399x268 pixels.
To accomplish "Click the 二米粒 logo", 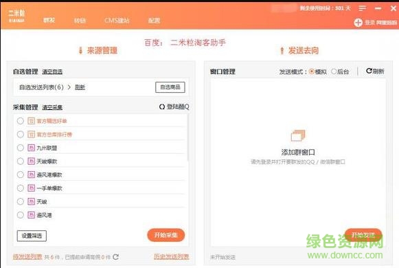I will 16,16.
